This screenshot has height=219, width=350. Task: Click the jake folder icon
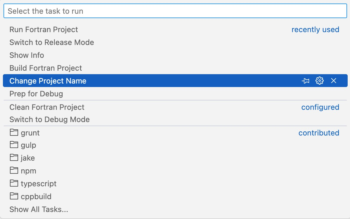coord(14,158)
